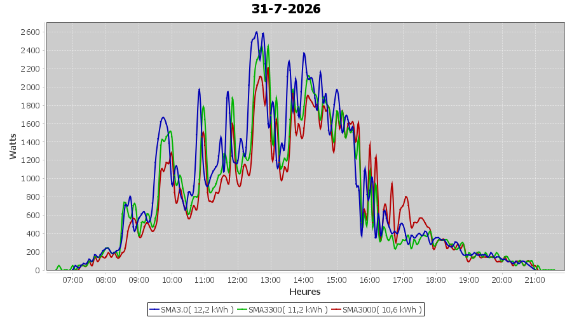Click the blue curve's highest peak near 12:30
Viewport: 572px width, 317px height.
tap(257, 32)
